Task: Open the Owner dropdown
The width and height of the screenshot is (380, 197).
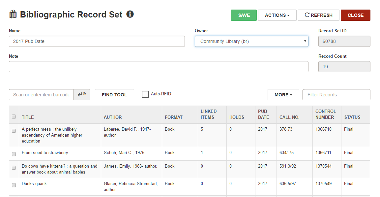Action: tap(251, 41)
